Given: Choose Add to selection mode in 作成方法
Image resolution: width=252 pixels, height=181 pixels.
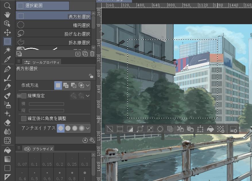Looking at the screenshot, I should pos(66,85).
